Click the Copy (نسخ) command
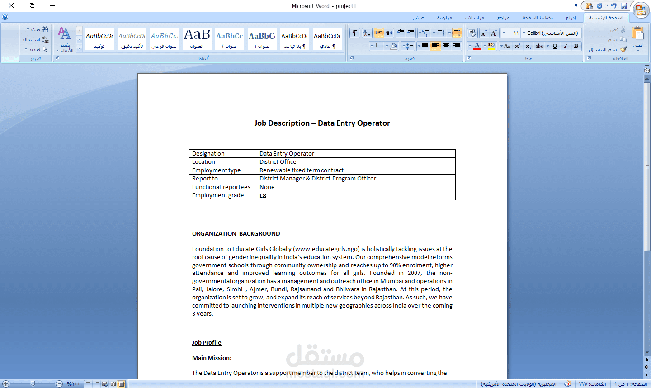The image size is (651, 388). pos(618,39)
